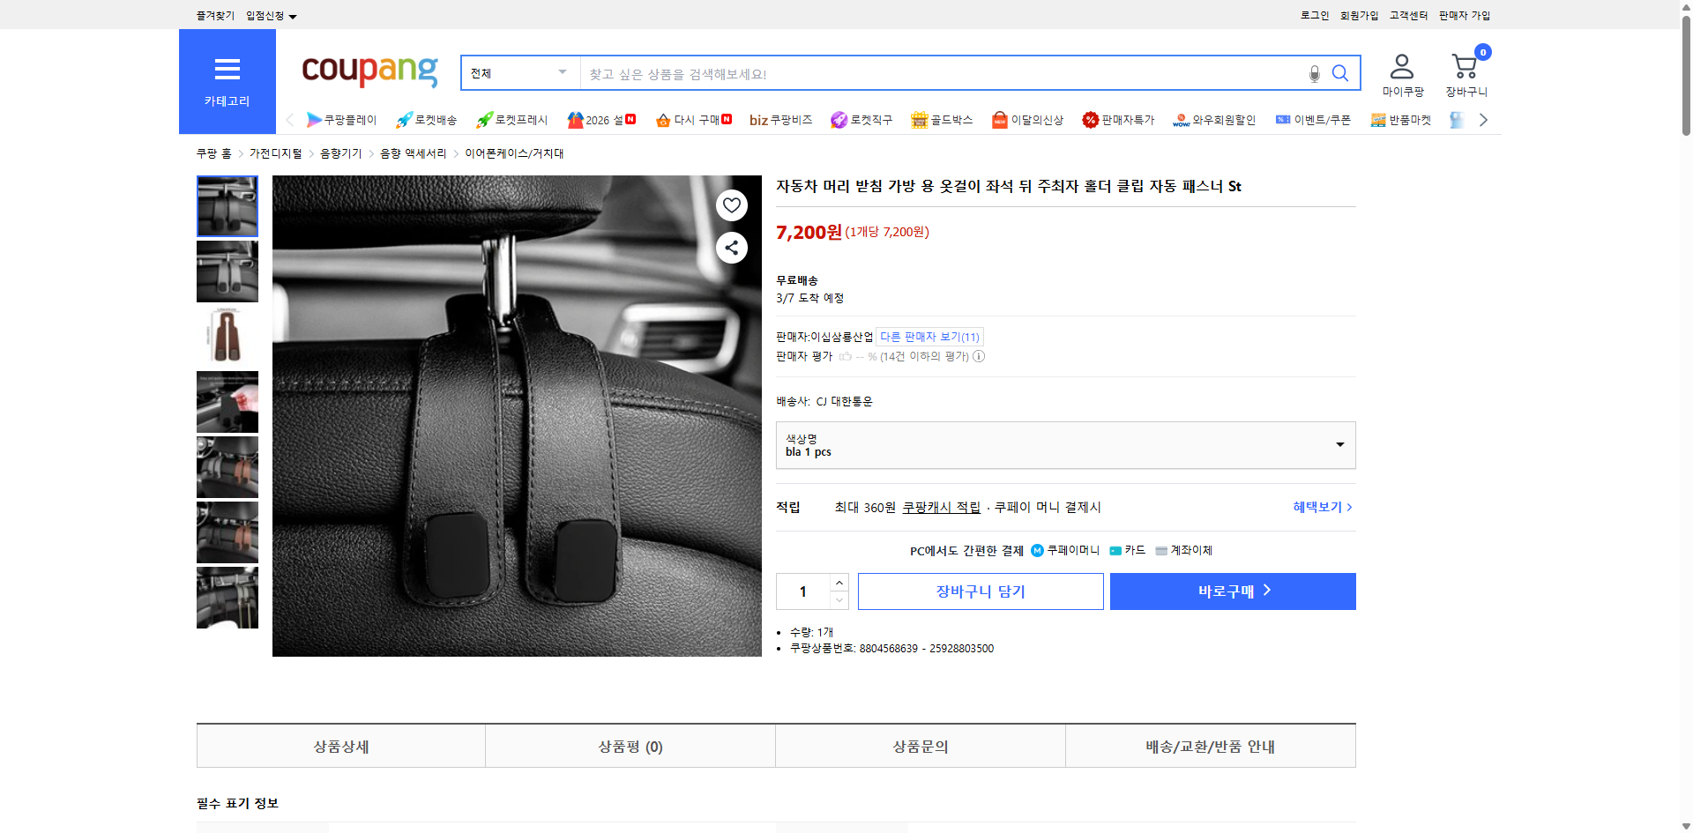Click the seller rating info icon
Viewport: 1693px width, 833px height.
click(979, 356)
